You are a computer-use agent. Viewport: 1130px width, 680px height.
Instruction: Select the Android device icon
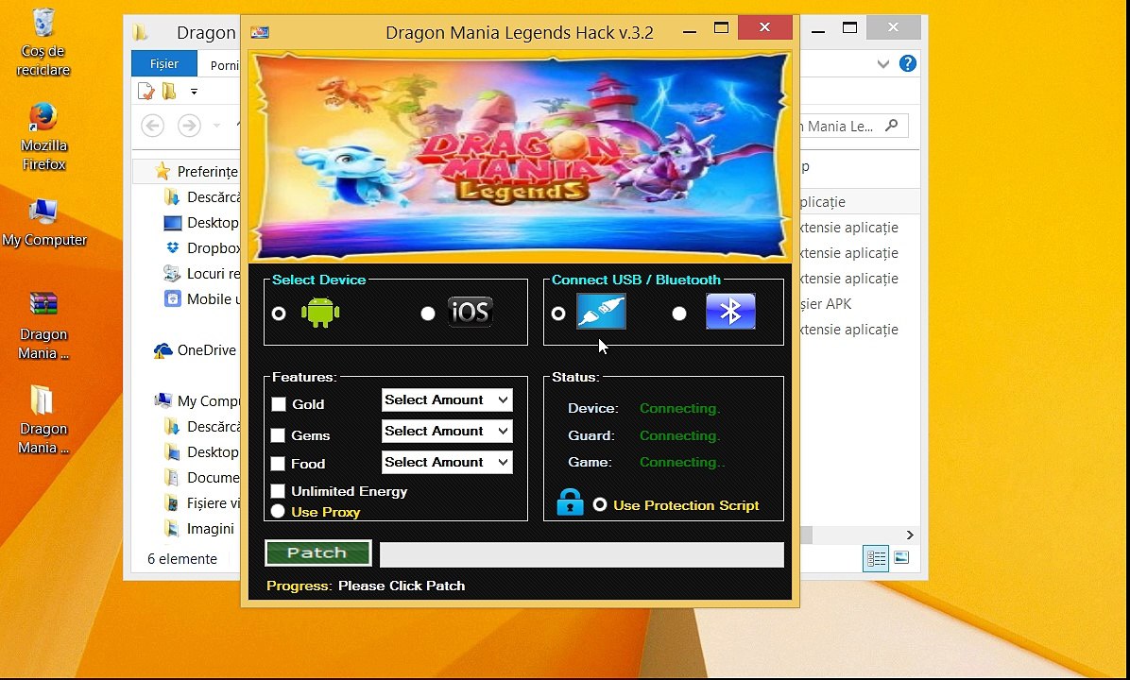tap(320, 313)
